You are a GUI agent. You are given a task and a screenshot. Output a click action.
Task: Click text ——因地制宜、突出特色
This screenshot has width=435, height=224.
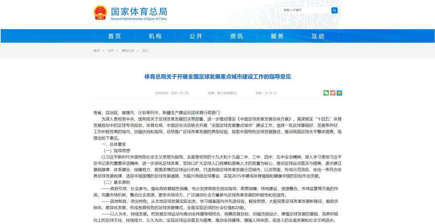125,202
